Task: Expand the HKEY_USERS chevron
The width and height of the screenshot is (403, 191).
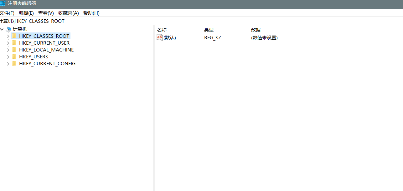Action: [8, 57]
